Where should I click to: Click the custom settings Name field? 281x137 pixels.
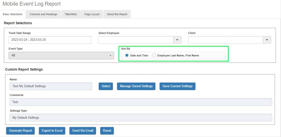point(51,86)
